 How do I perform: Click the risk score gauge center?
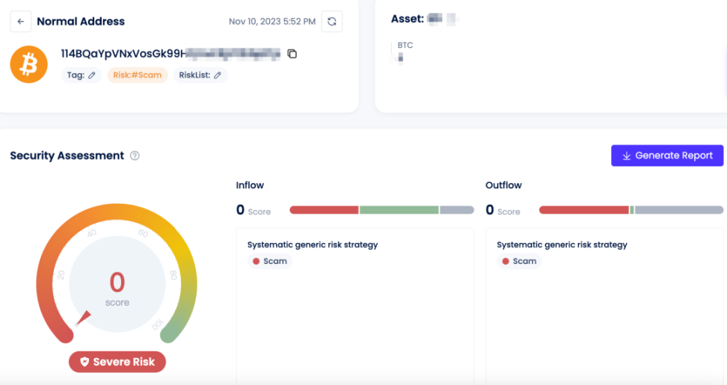117,288
